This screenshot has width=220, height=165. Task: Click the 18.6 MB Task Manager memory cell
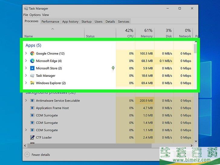pyautogui.click(x=145, y=76)
